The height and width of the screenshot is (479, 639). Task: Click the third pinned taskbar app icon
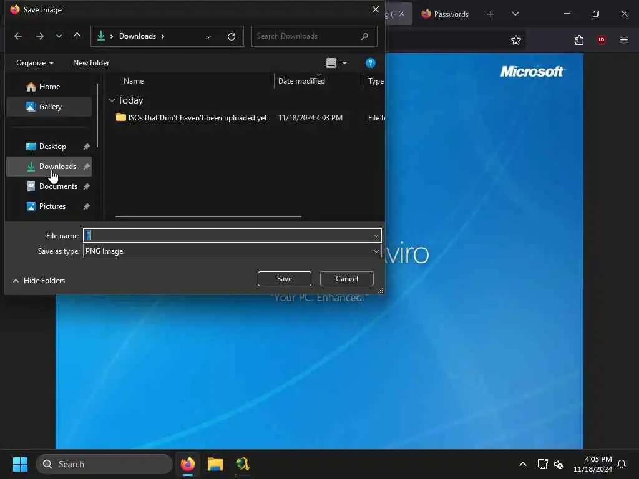click(x=243, y=464)
